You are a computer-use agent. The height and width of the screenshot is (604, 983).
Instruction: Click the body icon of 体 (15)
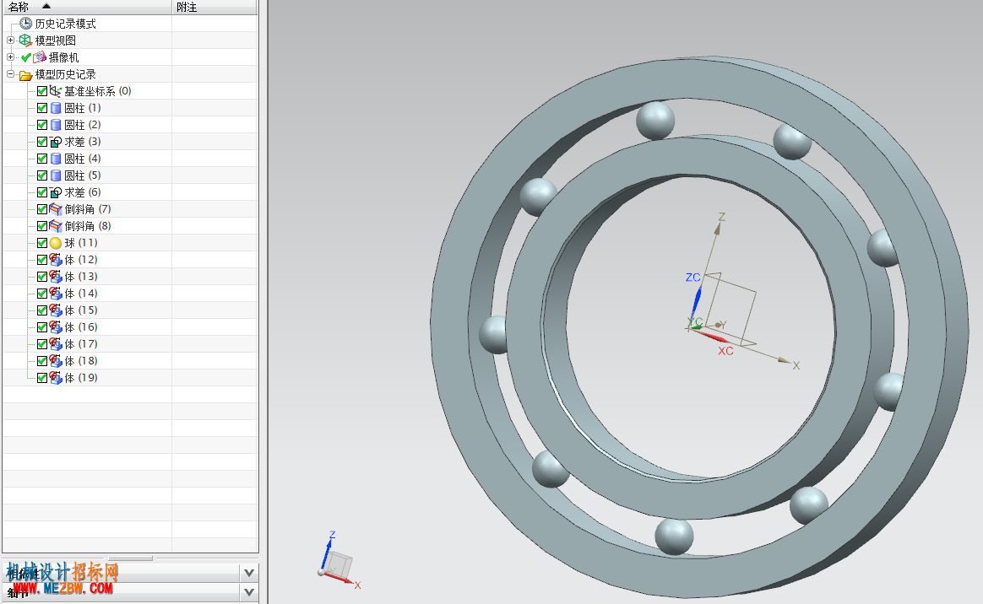click(56, 310)
